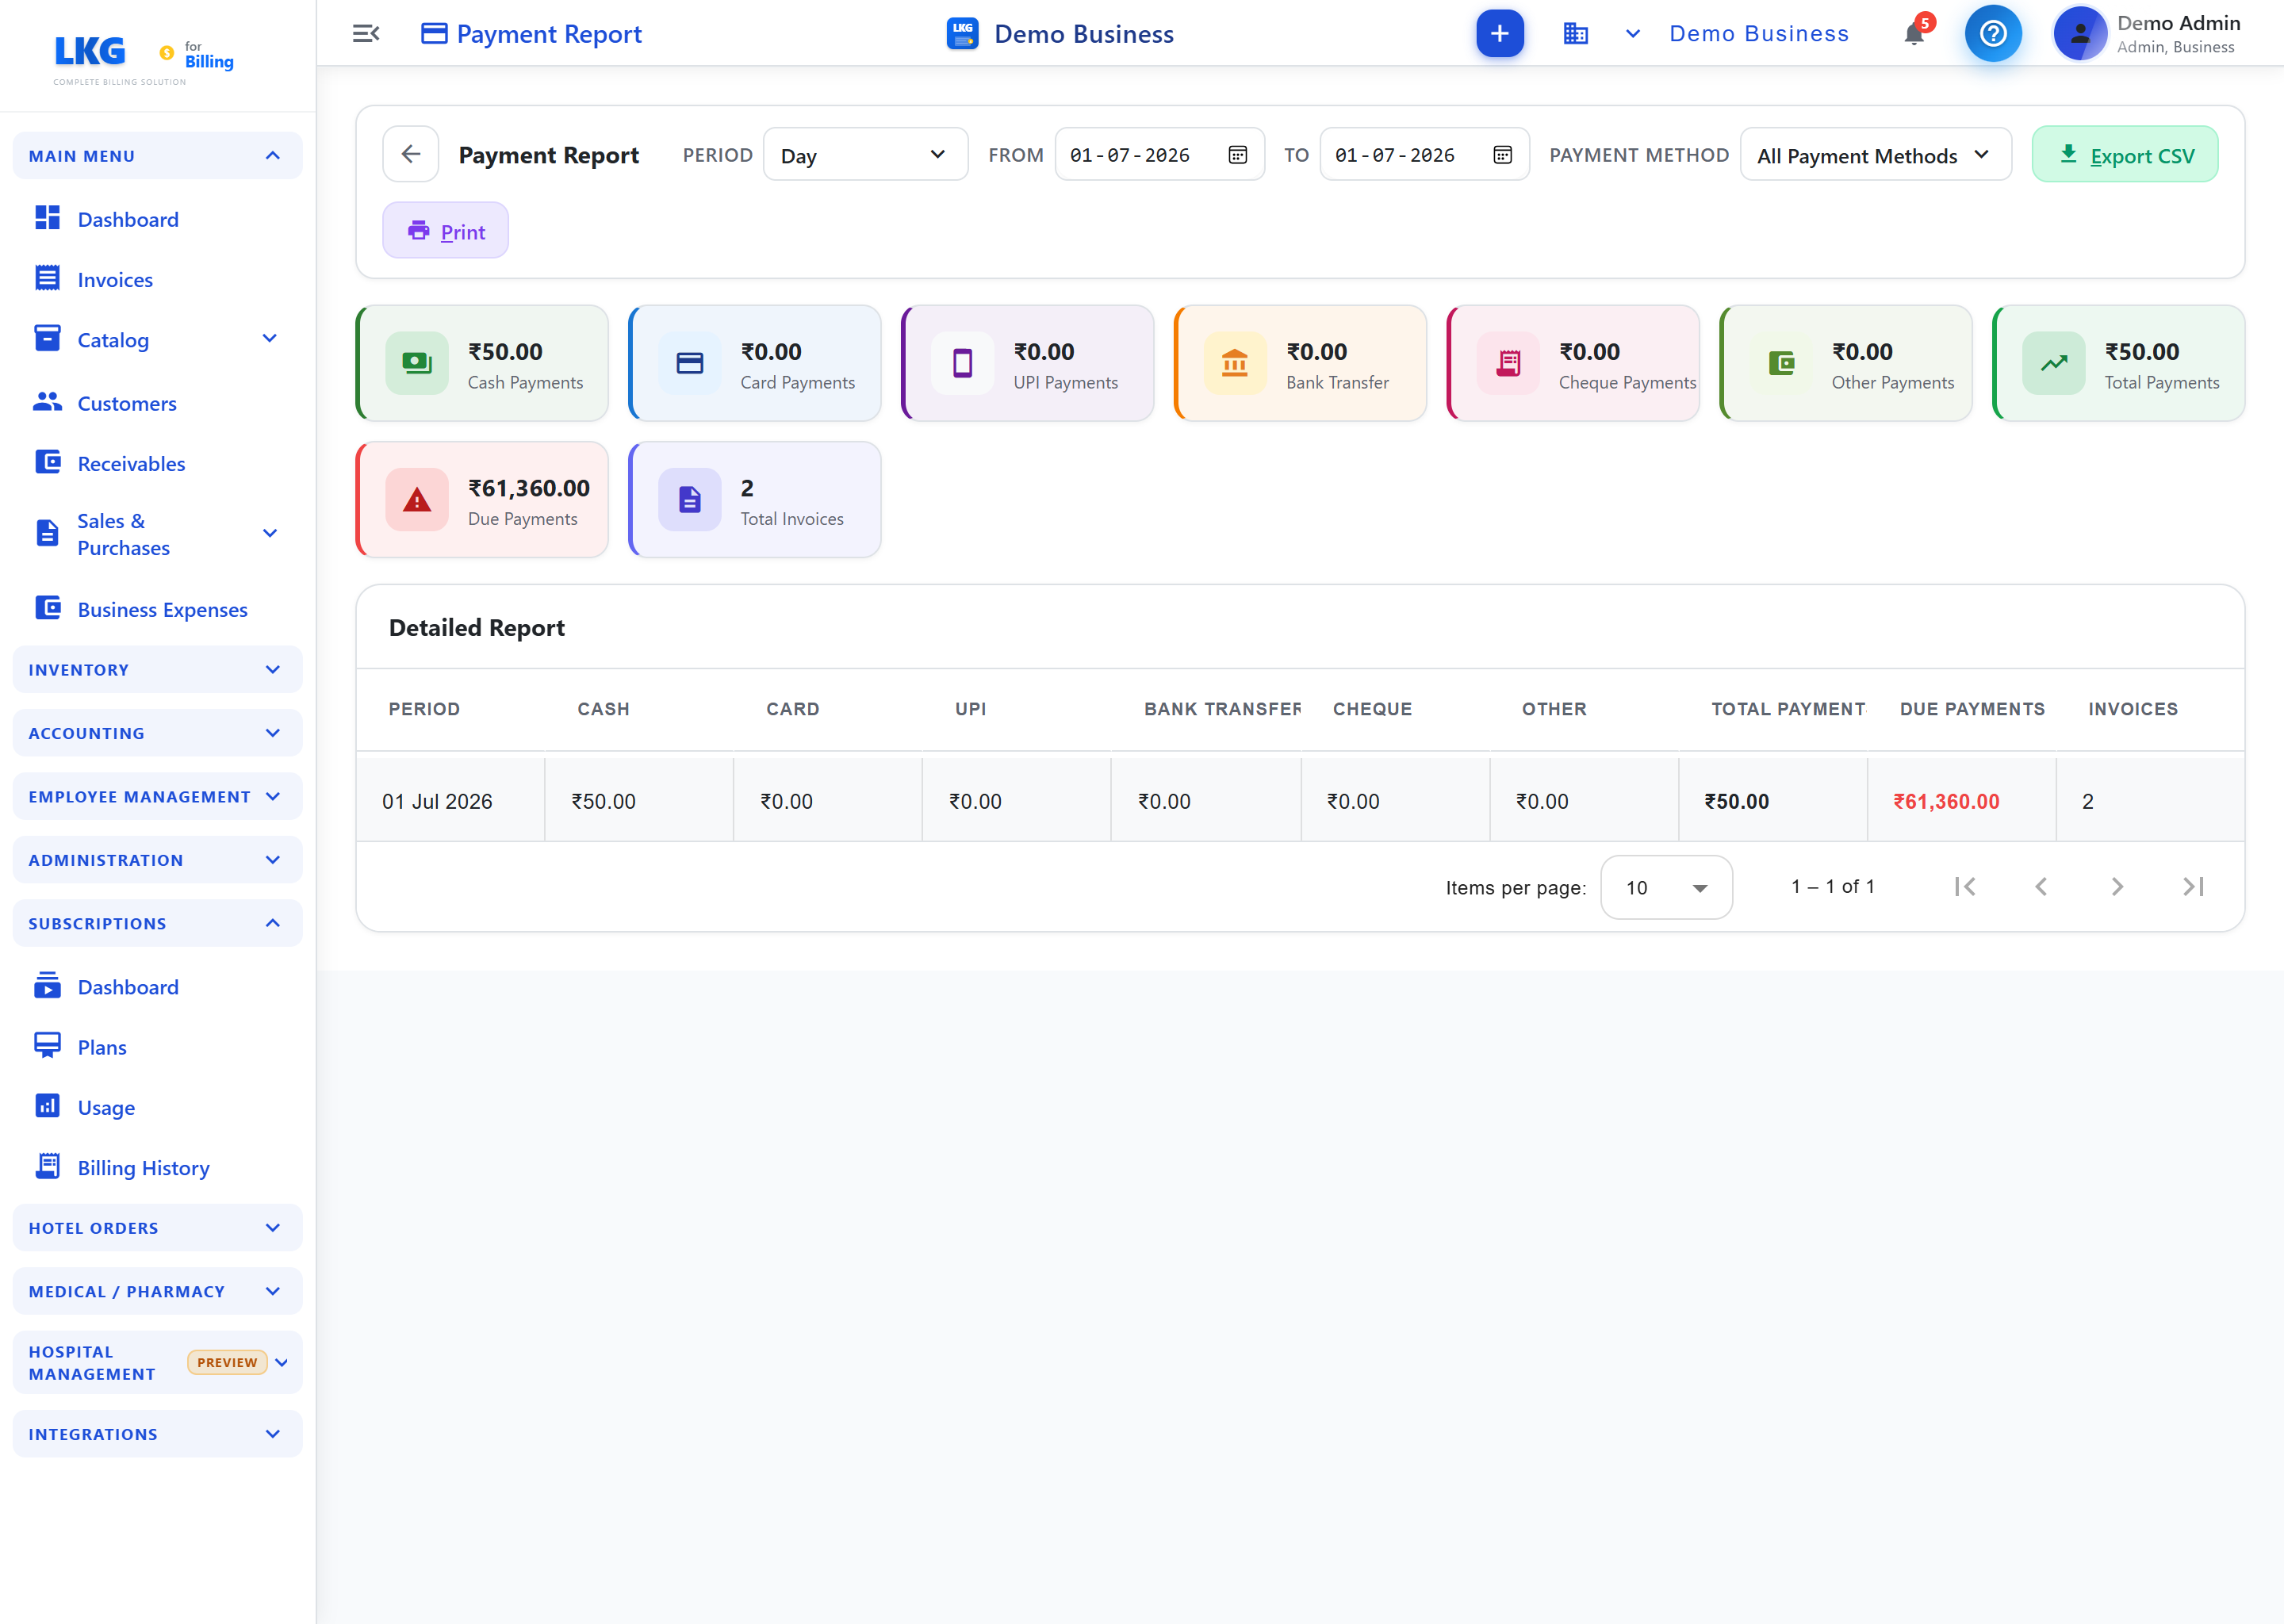Click the Print button
The width and height of the screenshot is (2284, 1624).
[445, 231]
